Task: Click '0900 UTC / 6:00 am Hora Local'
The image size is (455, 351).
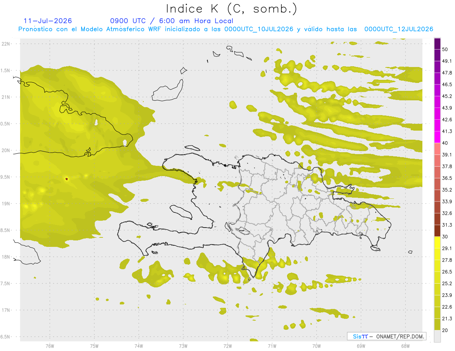Action: click(172, 21)
